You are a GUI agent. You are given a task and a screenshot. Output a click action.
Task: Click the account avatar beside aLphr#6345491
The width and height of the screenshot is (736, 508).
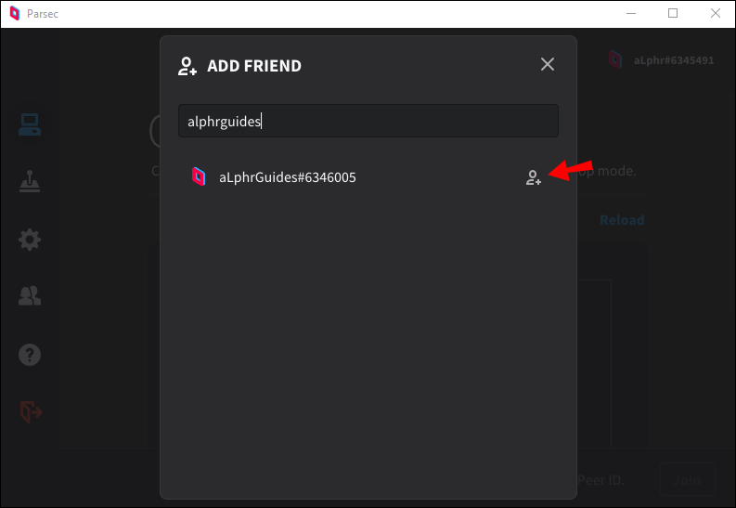coord(614,60)
